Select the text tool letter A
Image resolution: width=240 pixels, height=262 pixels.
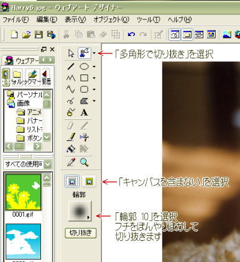pyautogui.click(x=84, y=113)
